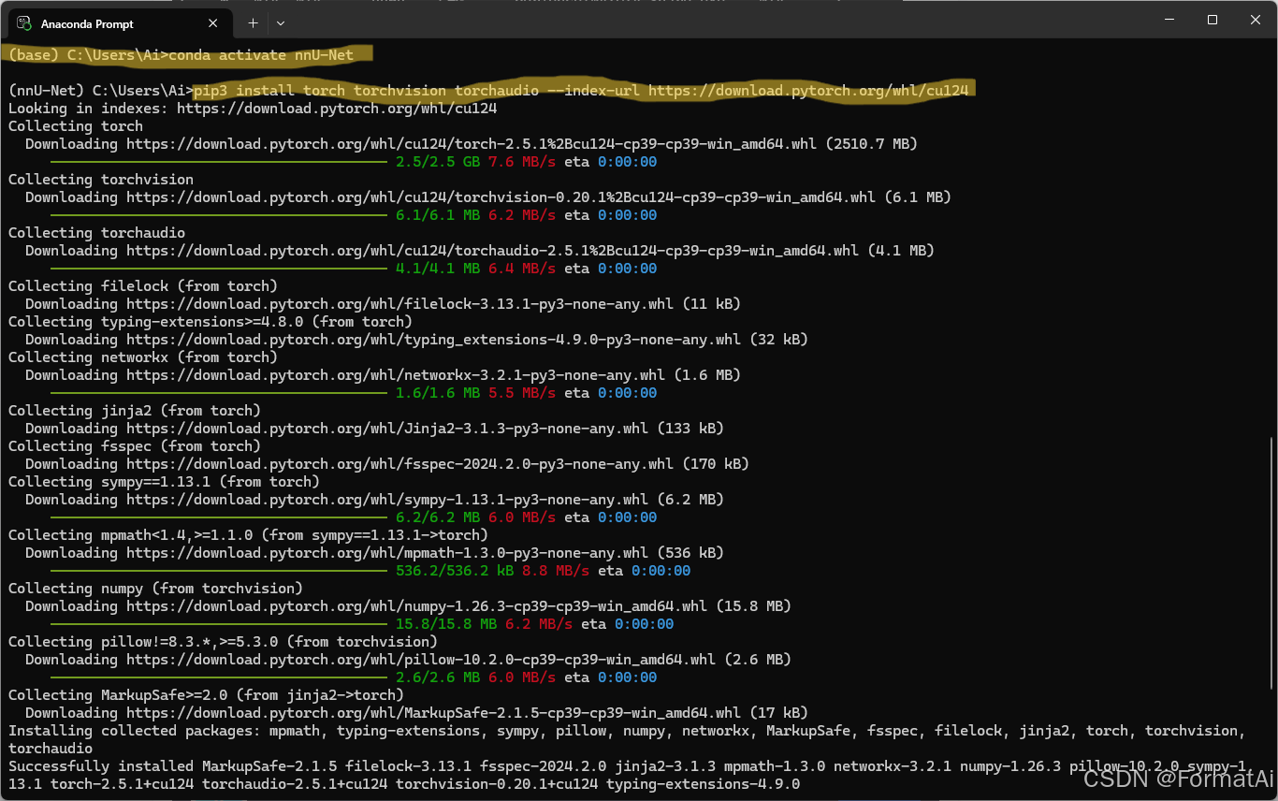Click 'Collecting pillow!=8.3.*,>=5.3.0' line
This screenshot has height=801, width=1278.
[223, 642]
